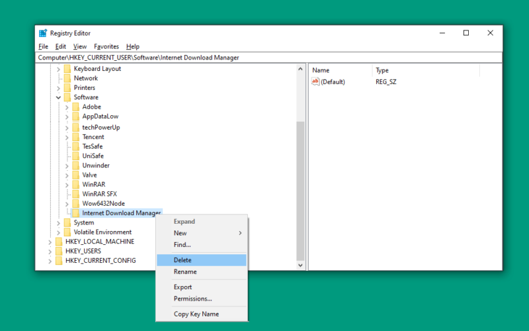Expand the HKEY_USERS hive

tap(50, 252)
